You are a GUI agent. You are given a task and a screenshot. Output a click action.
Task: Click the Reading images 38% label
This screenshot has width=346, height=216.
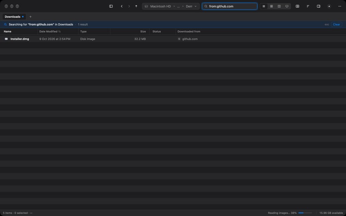point(282,213)
